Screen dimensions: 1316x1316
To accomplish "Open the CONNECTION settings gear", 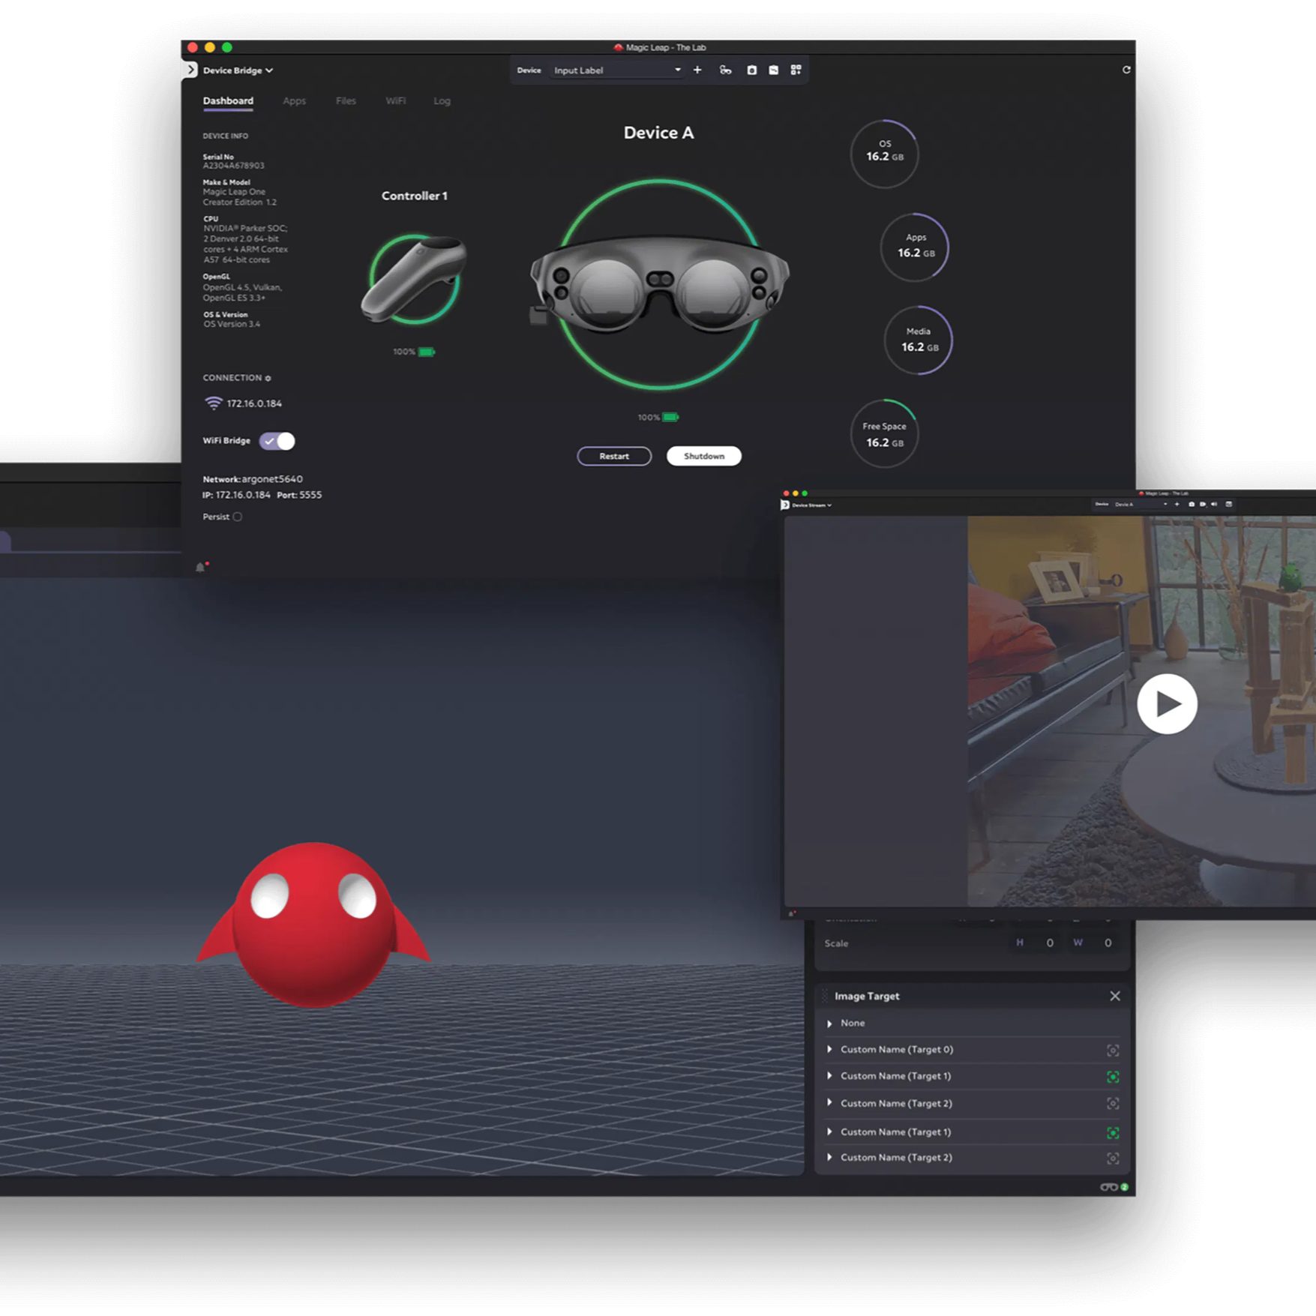I will [268, 379].
